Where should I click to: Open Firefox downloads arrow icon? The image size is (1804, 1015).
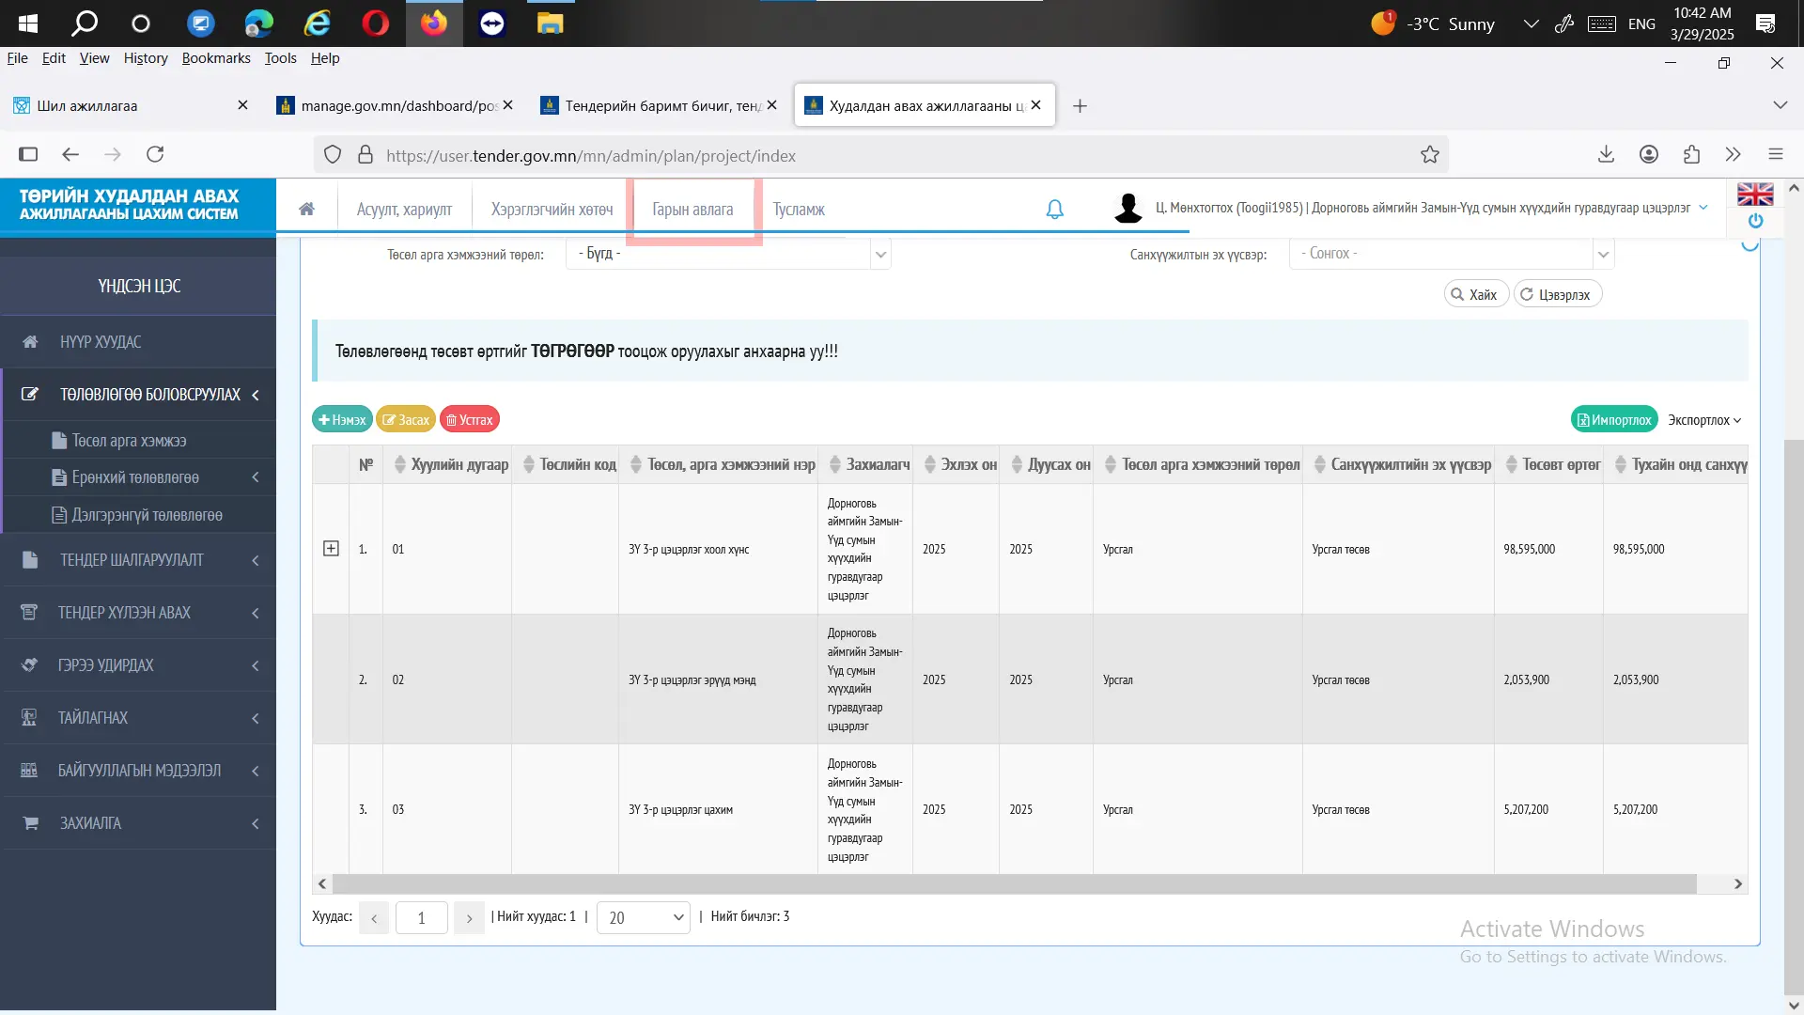1606,154
